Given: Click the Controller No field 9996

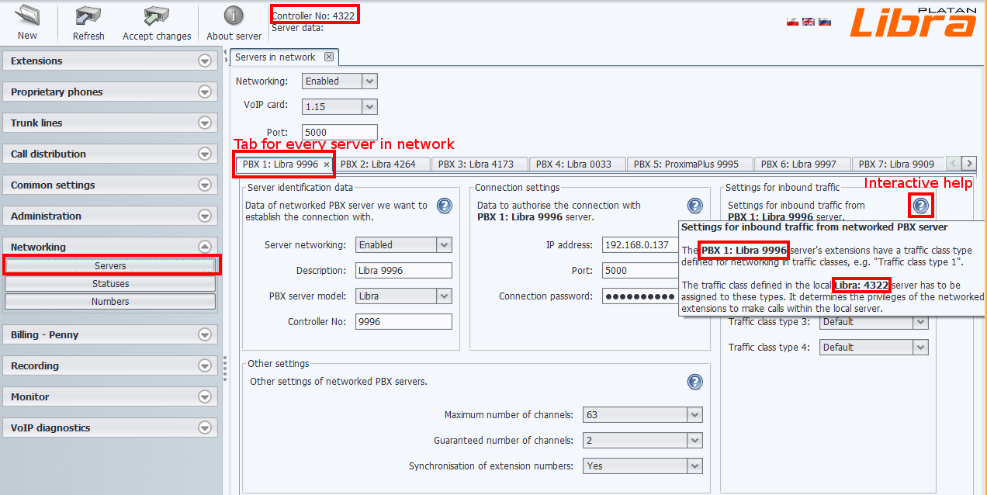Looking at the screenshot, I should click(x=403, y=321).
